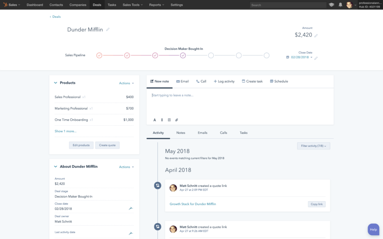This screenshot has width=383, height=239.
Task: Open Companies in navigation
Action: [78, 5]
